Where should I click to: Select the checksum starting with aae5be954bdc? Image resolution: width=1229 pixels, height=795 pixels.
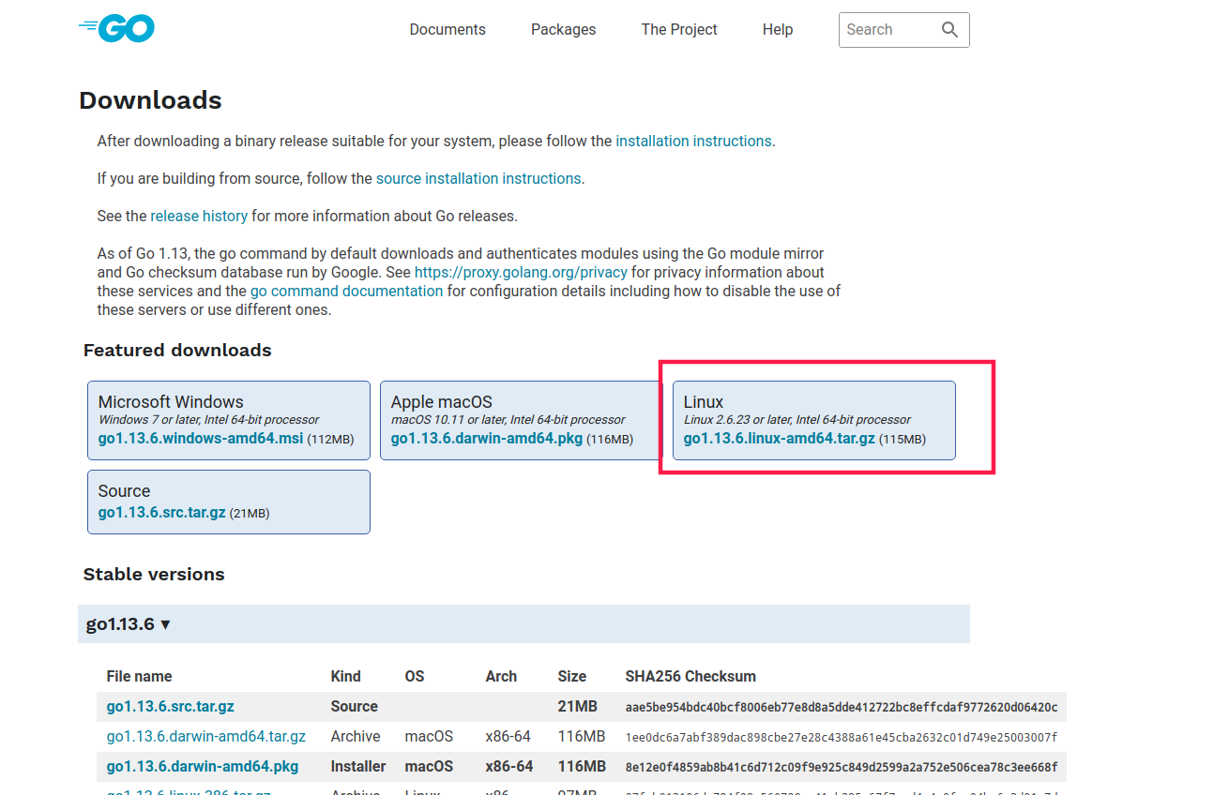(842, 707)
